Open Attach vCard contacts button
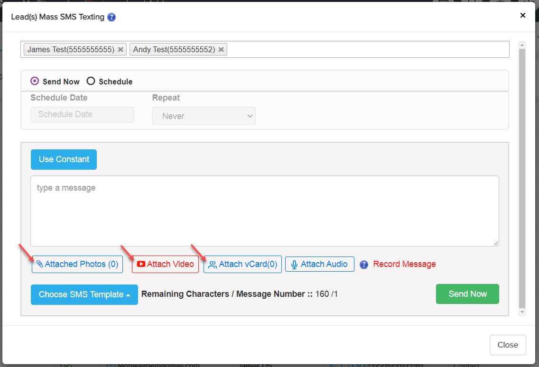 (242, 264)
